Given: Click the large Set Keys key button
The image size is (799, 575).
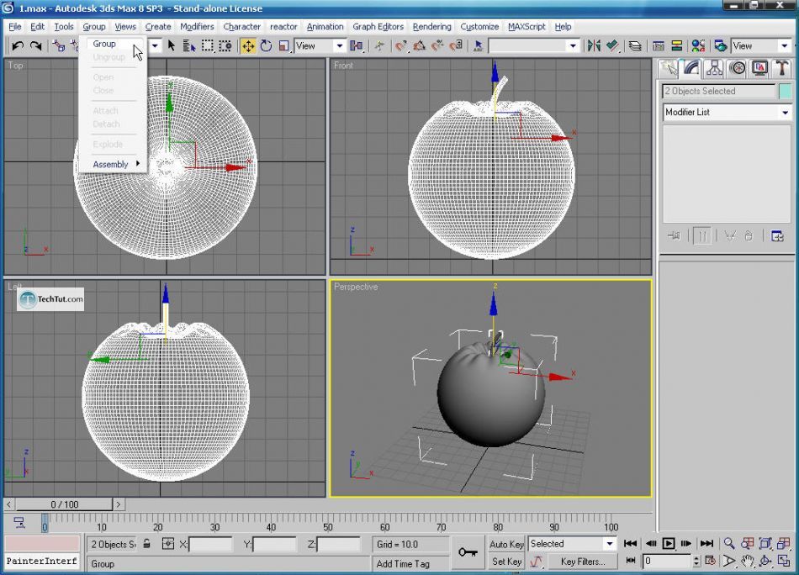Looking at the screenshot, I should click(x=468, y=552).
